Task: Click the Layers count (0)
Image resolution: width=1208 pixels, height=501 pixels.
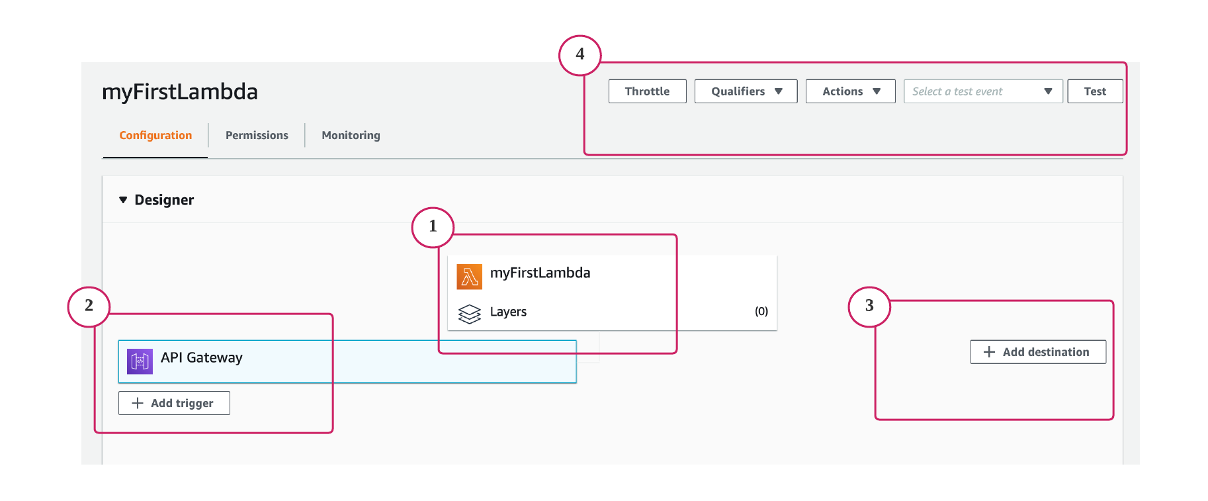Action: [761, 311]
